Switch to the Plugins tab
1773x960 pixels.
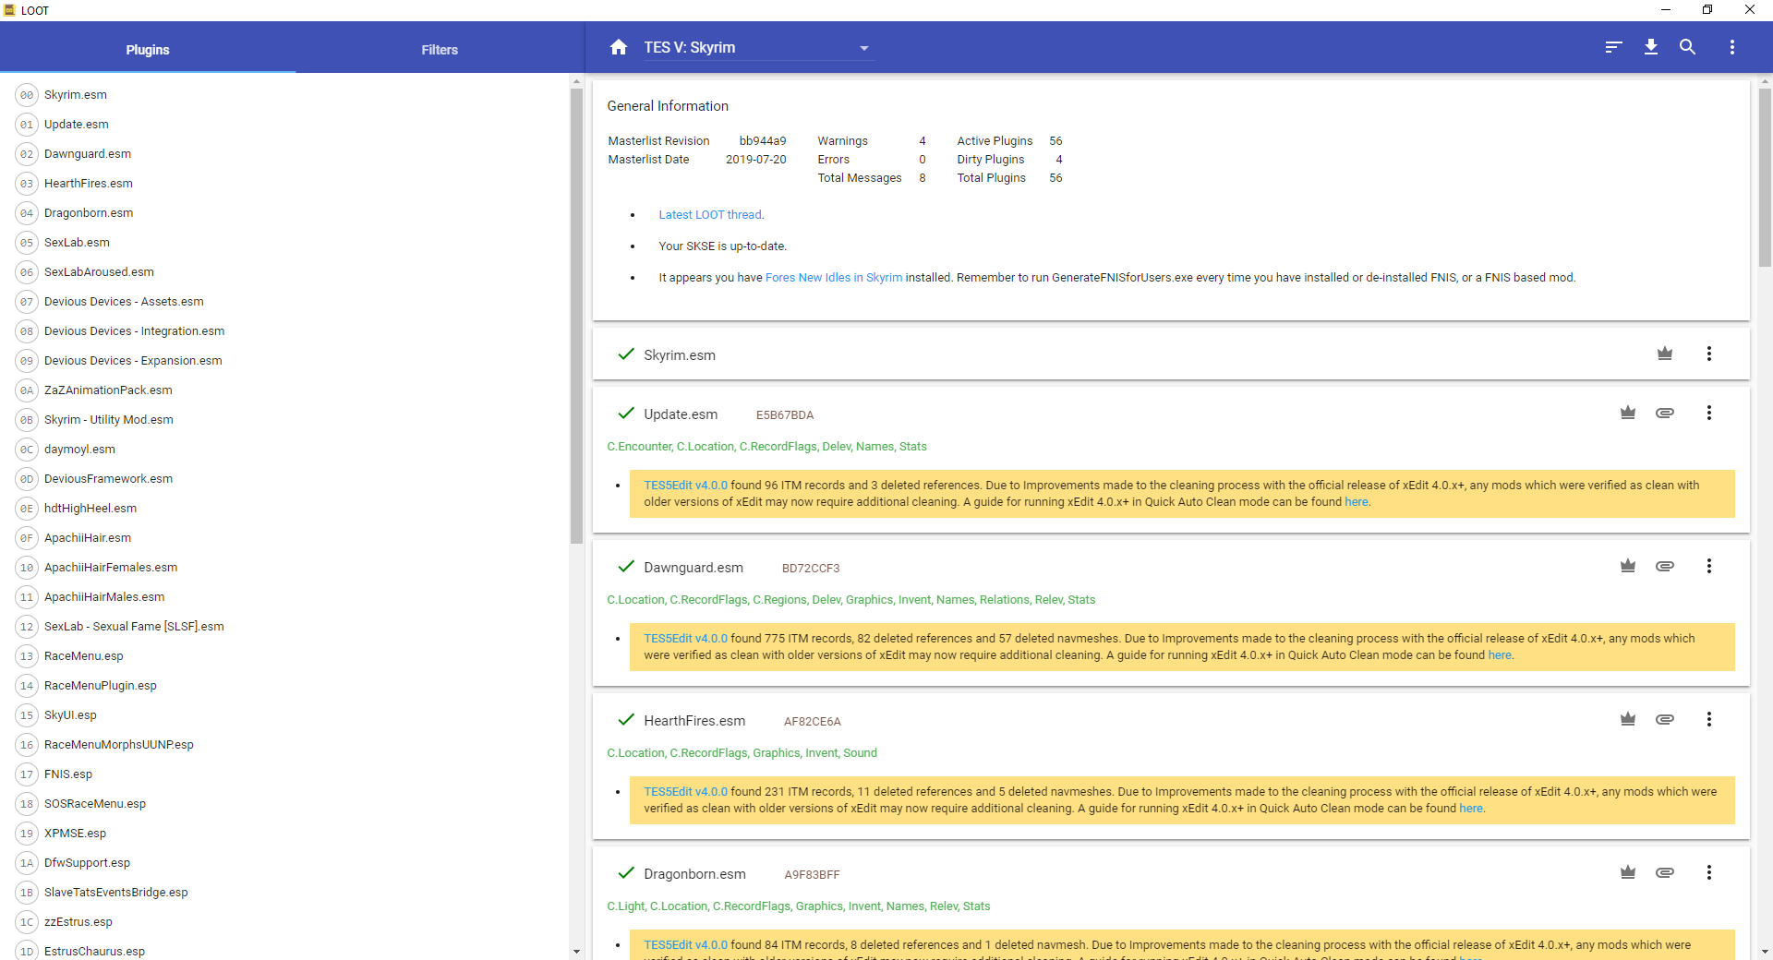tap(148, 49)
